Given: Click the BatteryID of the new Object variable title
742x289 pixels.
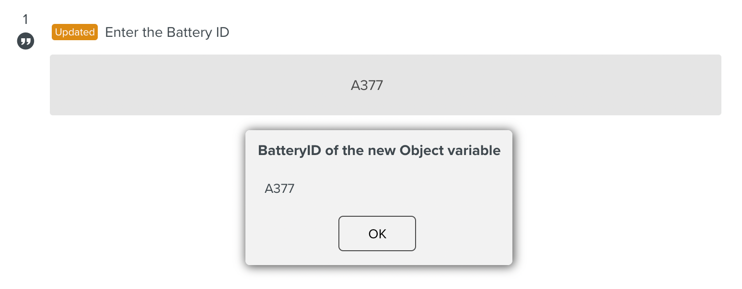Looking at the screenshot, I should pos(379,150).
